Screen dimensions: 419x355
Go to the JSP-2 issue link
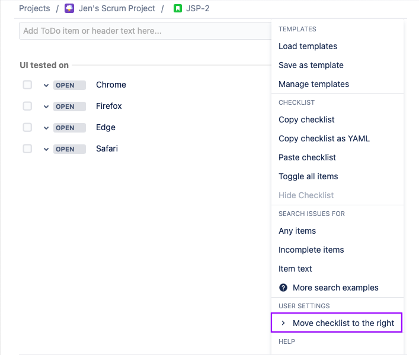pyautogui.click(x=197, y=8)
